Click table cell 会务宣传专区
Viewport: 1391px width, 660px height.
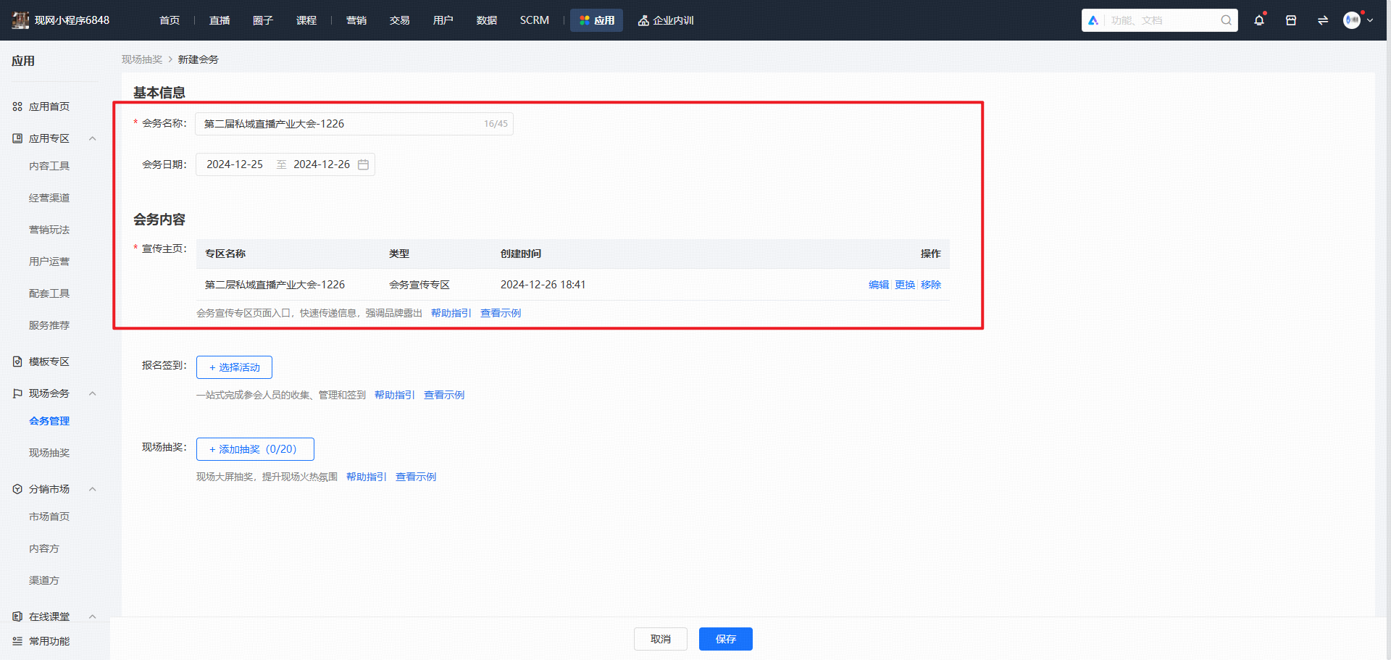click(x=419, y=285)
